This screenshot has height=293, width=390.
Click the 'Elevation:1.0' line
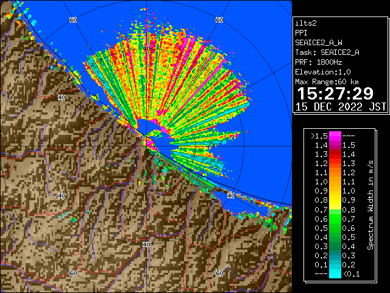(323, 72)
